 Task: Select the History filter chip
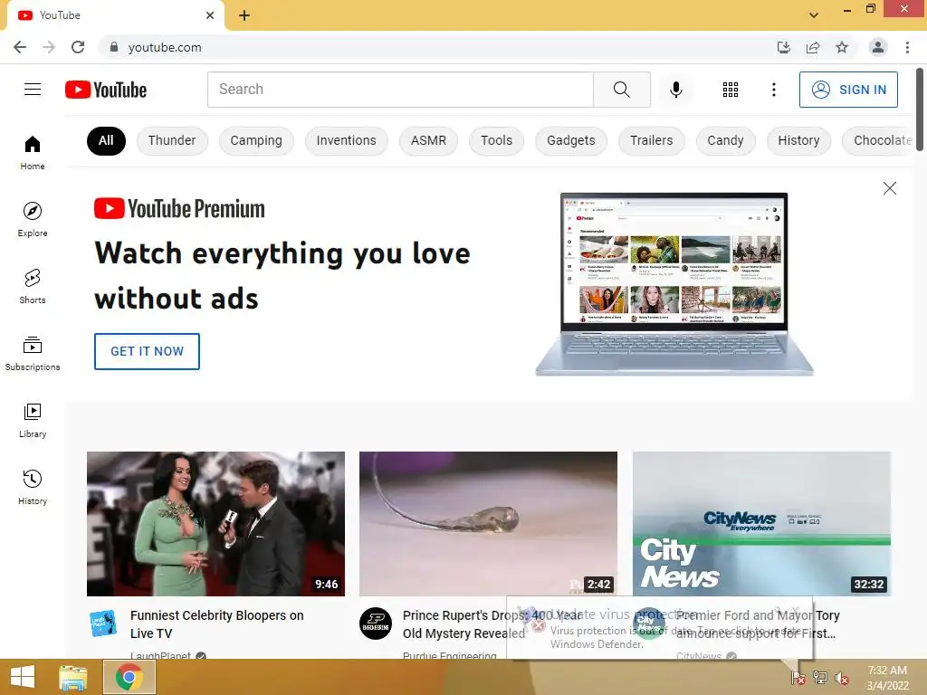(798, 140)
